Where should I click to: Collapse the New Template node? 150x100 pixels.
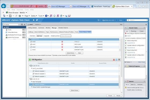click(x=32, y=82)
